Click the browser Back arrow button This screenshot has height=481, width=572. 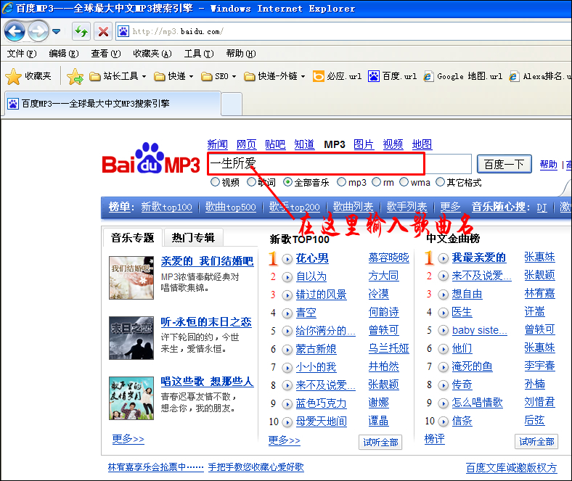pyautogui.click(x=15, y=31)
